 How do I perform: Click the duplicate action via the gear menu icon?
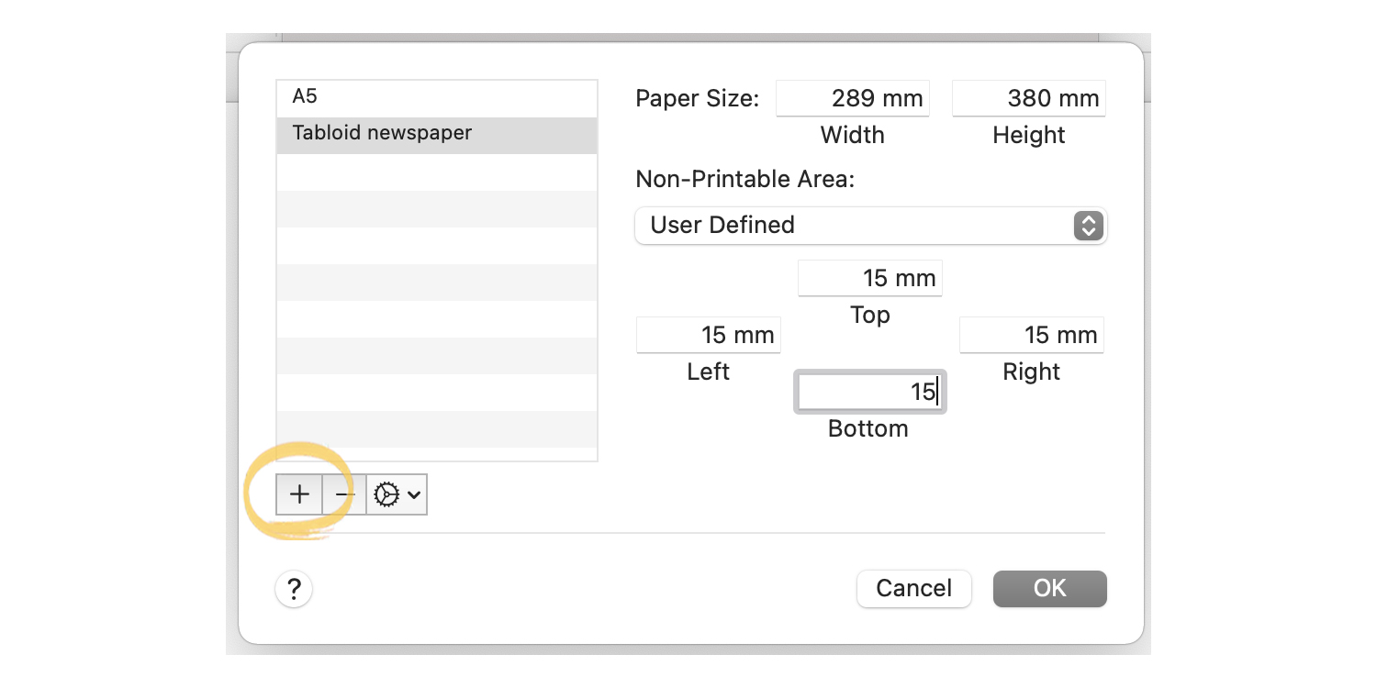click(x=389, y=494)
